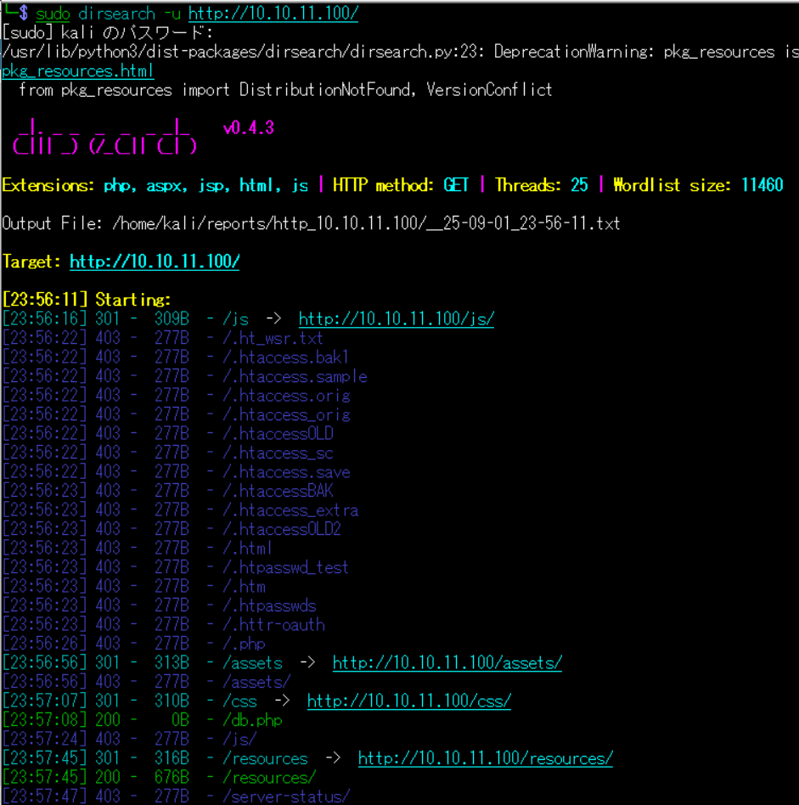The image size is (799, 805).
Task: Open the http://10.10.11.100/resources/ redirect link
Action: pyautogui.click(x=485, y=759)
